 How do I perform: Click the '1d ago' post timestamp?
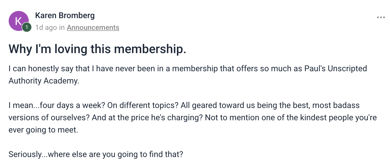pyautogui.click(x=46, y=28)
